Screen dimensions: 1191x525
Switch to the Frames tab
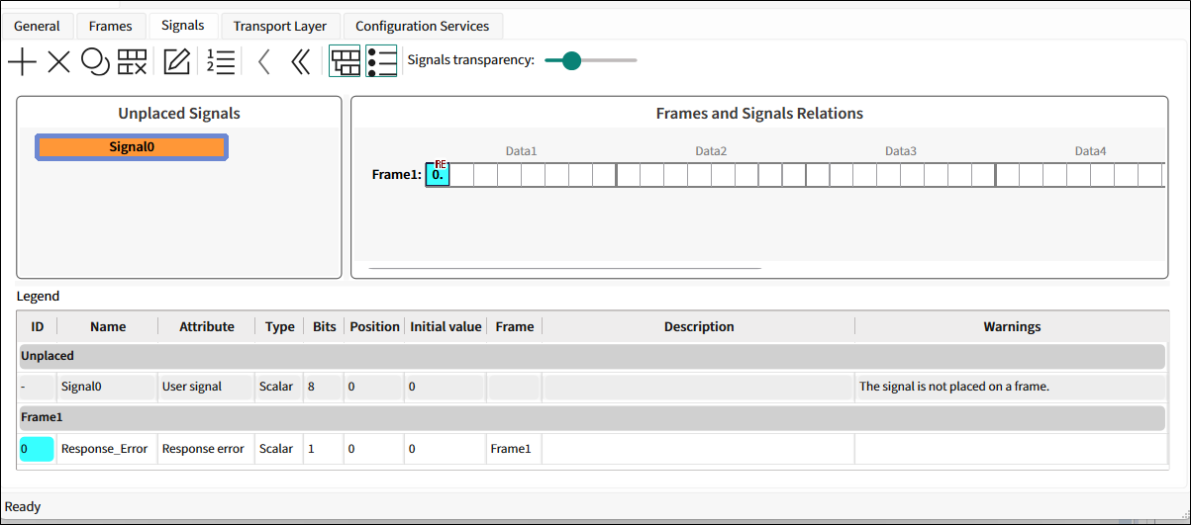(110, 26)
